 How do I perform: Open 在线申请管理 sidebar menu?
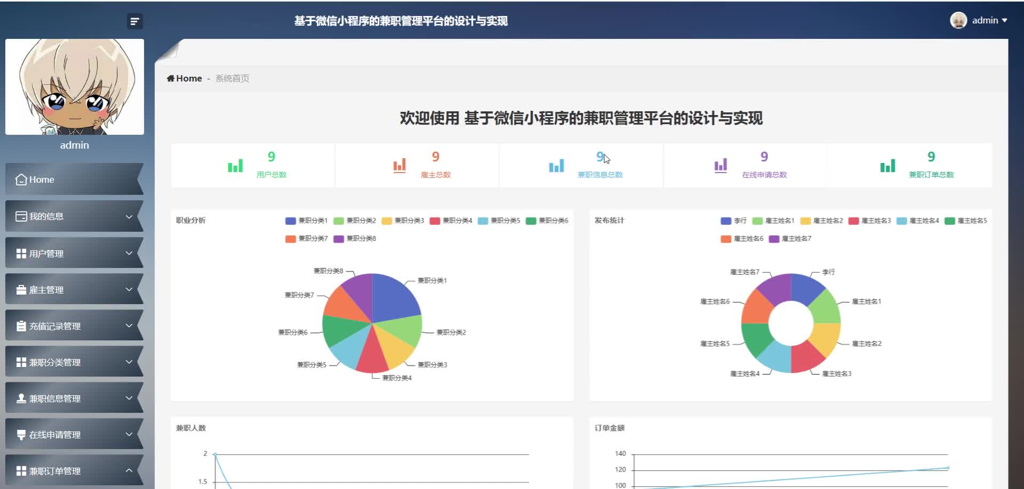[x=74, y=435]
